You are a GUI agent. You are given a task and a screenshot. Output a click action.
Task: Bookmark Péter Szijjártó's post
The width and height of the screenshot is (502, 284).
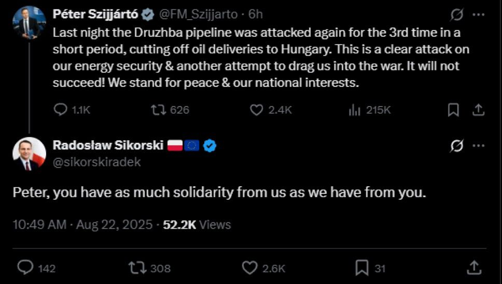453,110
